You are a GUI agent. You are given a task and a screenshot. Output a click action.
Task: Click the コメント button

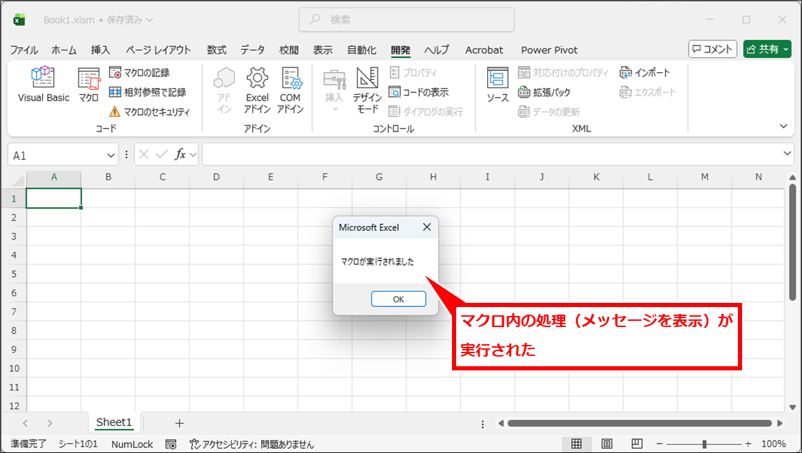tap(712, 49)
